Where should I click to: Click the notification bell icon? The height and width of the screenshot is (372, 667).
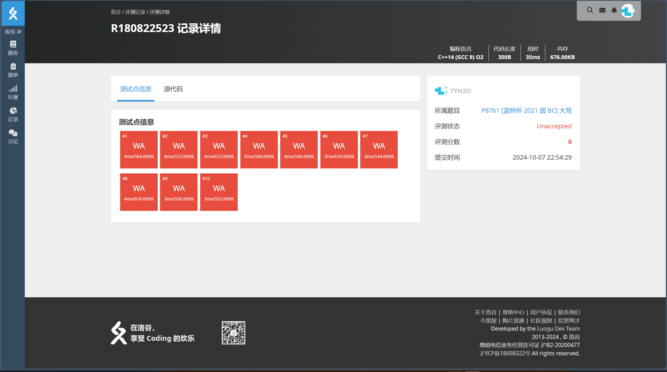click(614, 10)
